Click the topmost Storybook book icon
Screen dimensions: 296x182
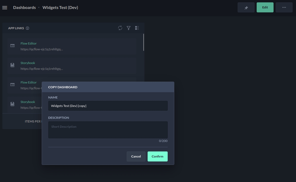[x=12, y=65]
